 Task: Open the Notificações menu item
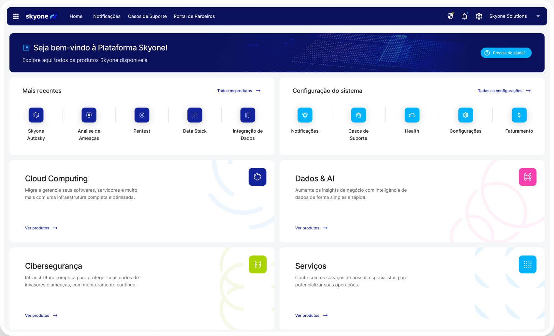(x=107, y=16)
